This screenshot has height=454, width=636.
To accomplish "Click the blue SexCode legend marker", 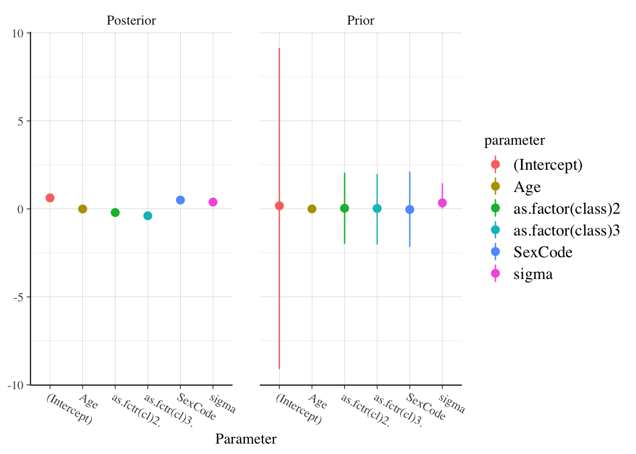I will pos(495,252).
